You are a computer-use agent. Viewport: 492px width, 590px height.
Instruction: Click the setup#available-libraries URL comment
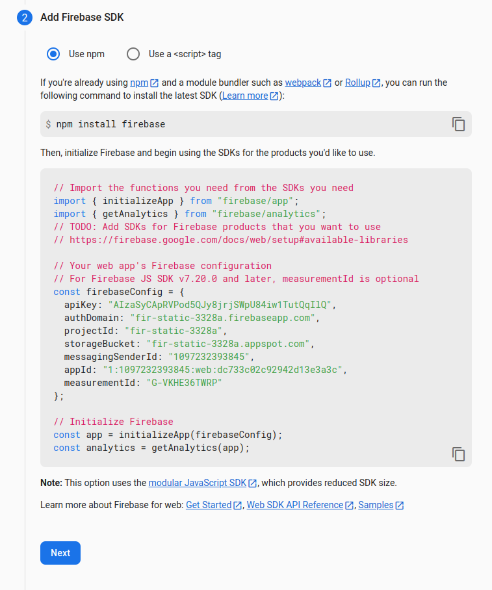(231, 240)
